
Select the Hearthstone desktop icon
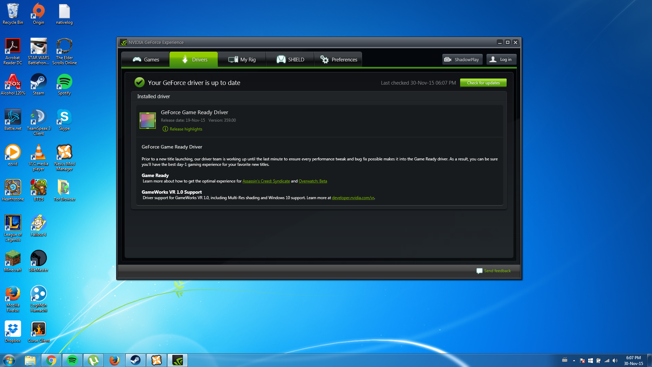13,191
